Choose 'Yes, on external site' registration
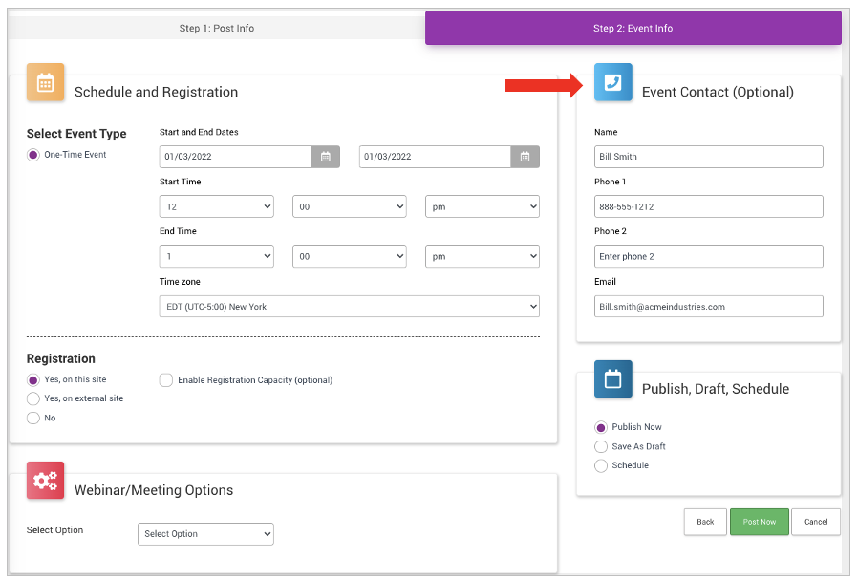Viewport: 858px width, 581px height. tap(33, 398)
